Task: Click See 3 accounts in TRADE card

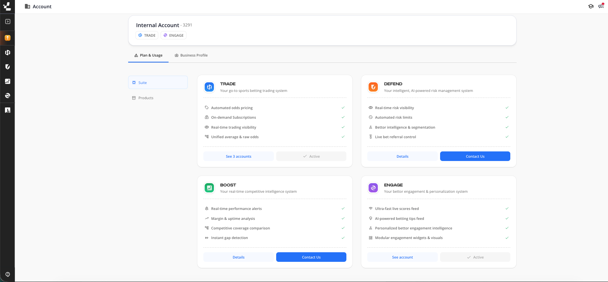Action: [x=238, y=156]
